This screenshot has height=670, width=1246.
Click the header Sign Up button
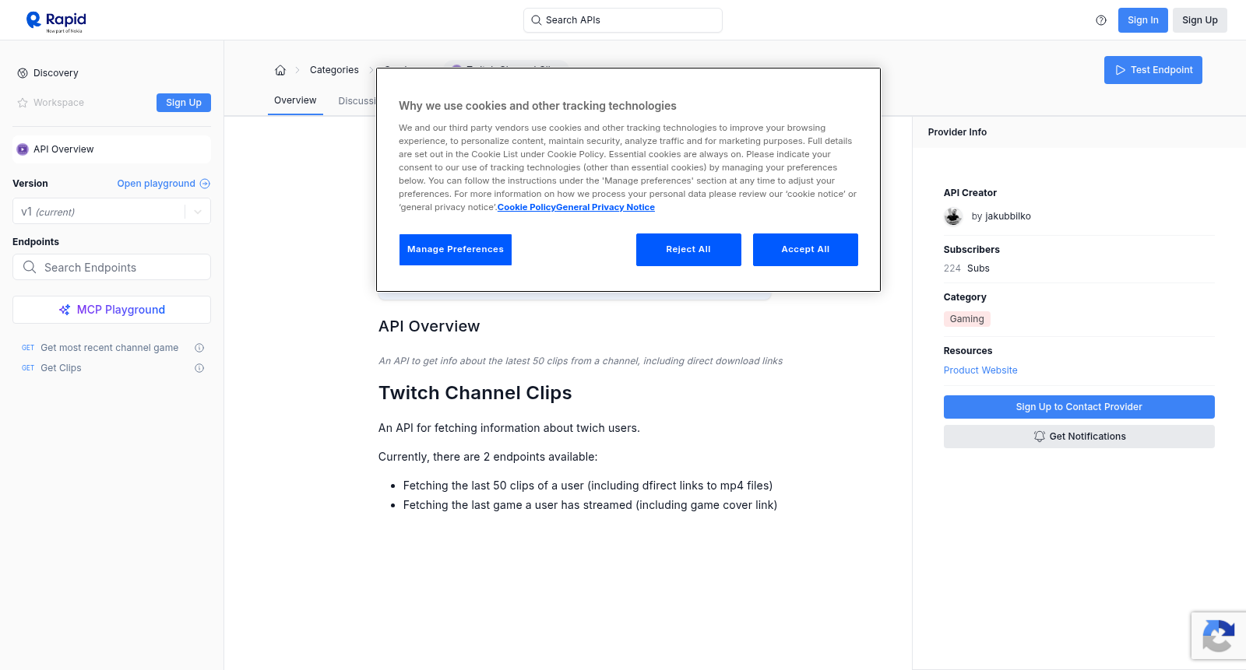[1199, 20]
